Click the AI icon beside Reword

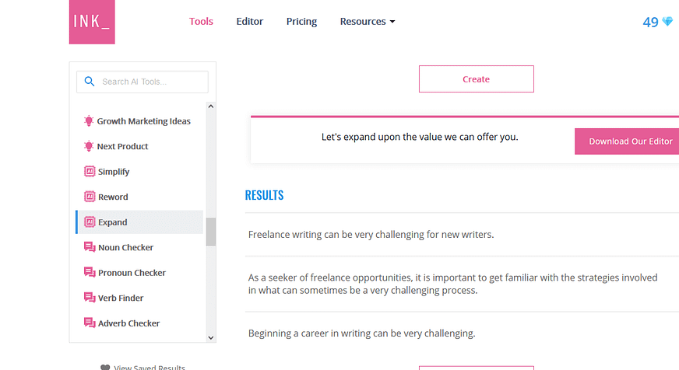tap(89, 197)
